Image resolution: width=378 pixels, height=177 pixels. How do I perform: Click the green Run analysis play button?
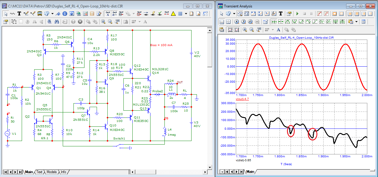(x=297, y=13)
